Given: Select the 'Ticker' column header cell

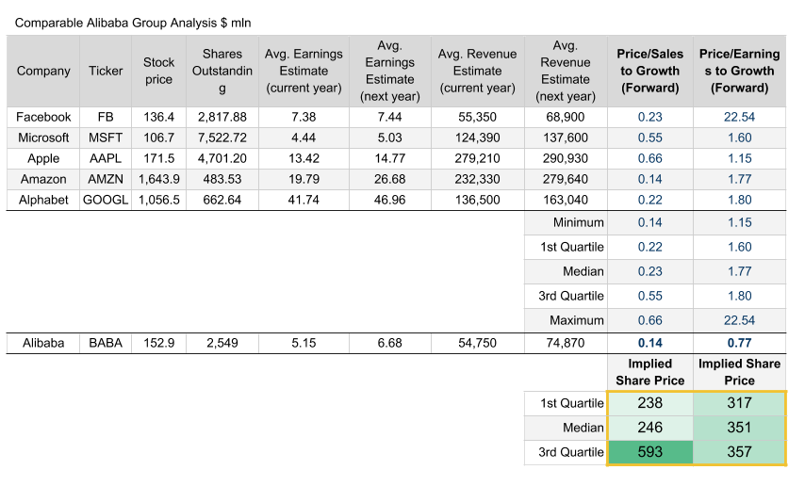Looking at the screenshot, I should click(x=106, y=71).
